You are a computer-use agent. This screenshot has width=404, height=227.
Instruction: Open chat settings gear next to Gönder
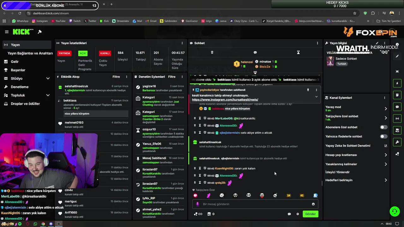[x=297, y=214]
